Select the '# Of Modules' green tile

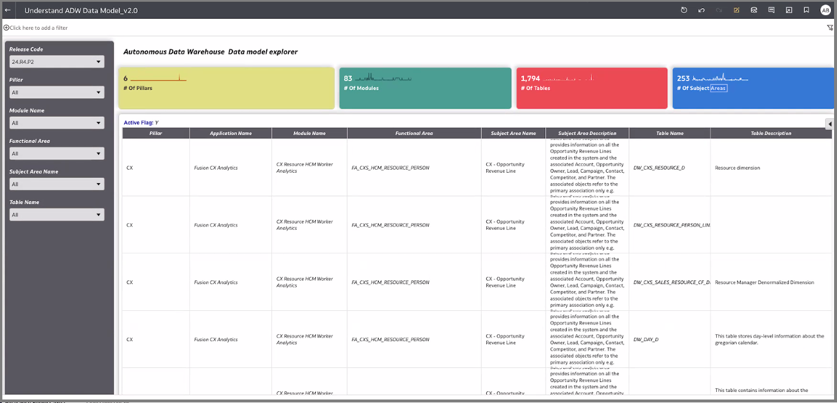pos(426,88)
